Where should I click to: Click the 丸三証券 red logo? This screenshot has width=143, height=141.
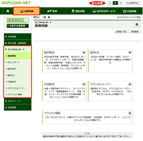coord(97,3)
